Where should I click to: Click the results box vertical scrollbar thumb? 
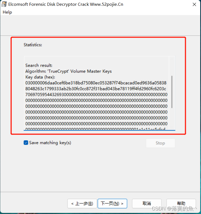pyautogui.click(x=172, y=92)
